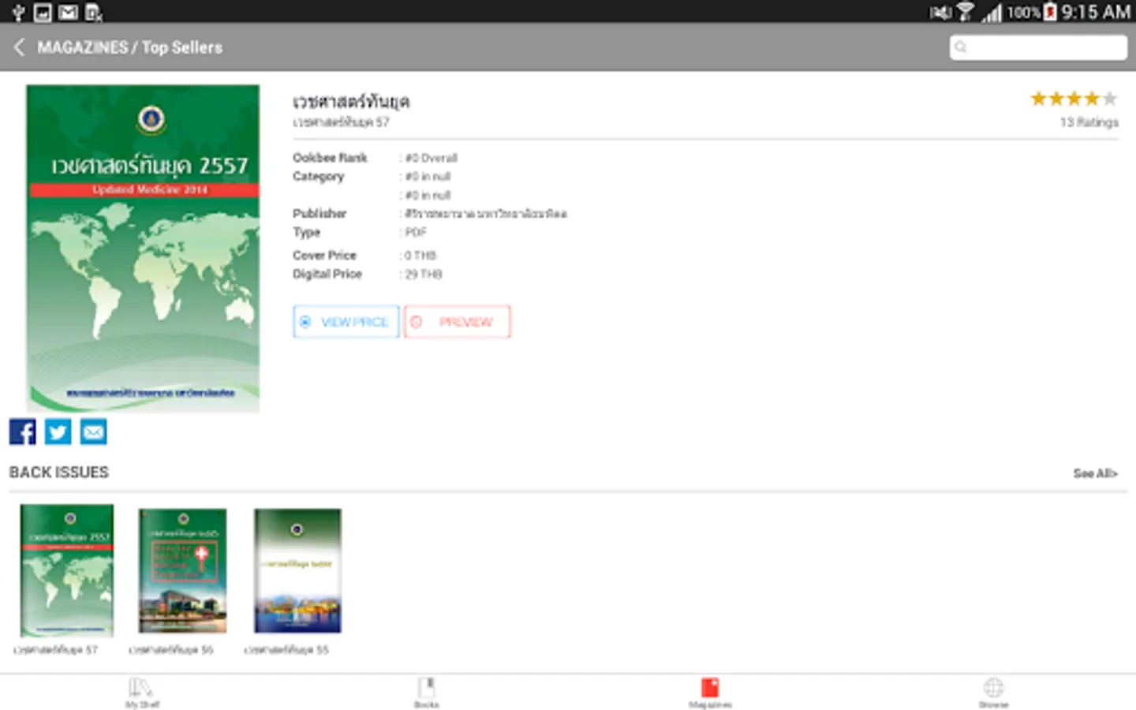Tap the magazine title heading
1136x710 pixels.
pos(351,102)
